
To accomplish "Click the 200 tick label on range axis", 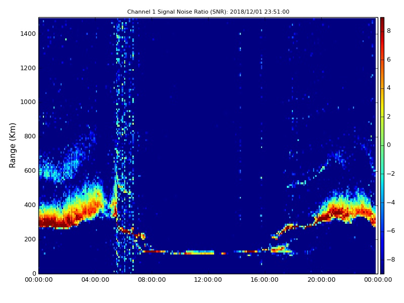I will 30,239.
